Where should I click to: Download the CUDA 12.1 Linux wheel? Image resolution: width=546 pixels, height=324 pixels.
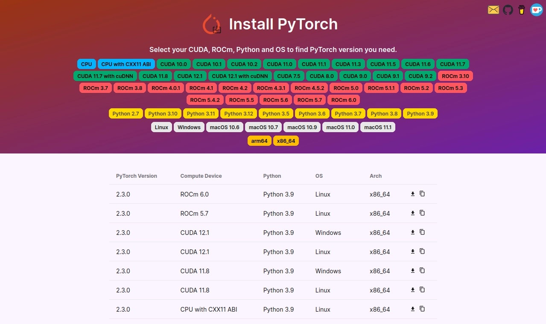point(413,252)
